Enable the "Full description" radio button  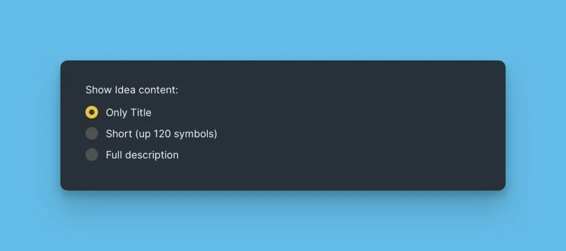(92, 155)
